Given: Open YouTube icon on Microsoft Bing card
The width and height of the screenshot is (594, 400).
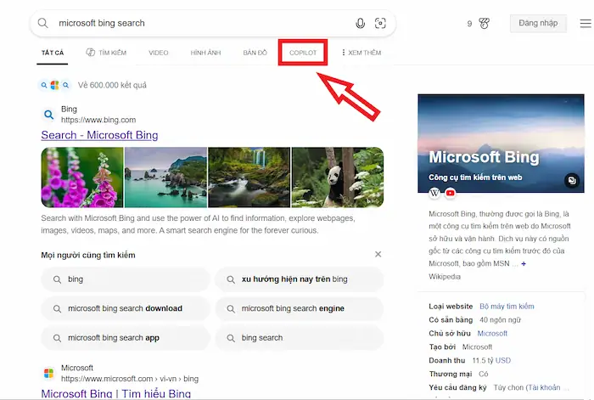Looking at the screenshot, I should pos(450,193).
